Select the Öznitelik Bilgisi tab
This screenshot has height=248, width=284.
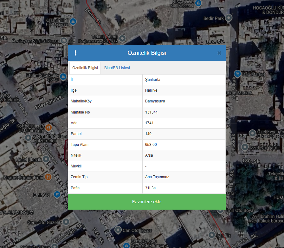coord(85,68)
